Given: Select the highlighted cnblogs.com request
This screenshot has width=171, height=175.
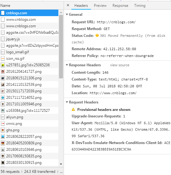Looking at the screenshot, I should 29,13.
